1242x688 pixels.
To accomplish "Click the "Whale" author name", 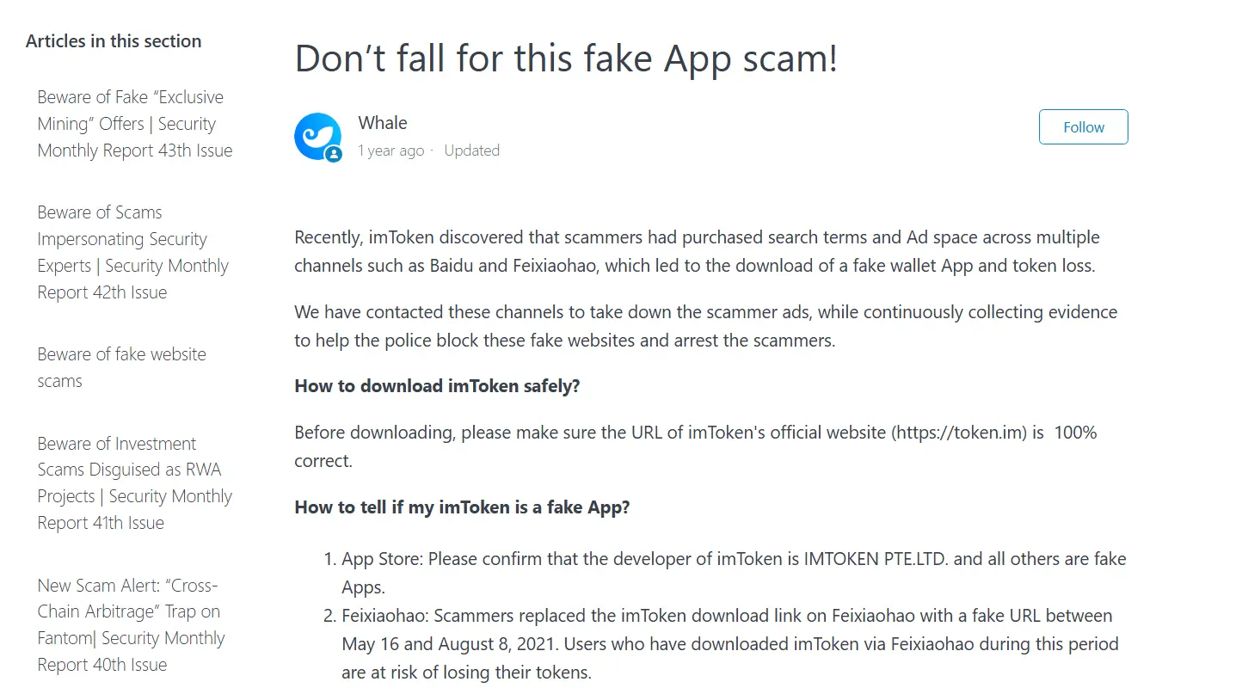I will coord(383,122).
